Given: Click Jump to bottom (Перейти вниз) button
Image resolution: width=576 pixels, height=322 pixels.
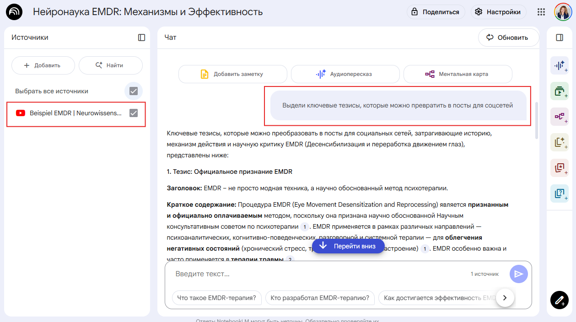Looking at the screenshot, I should coord(348,246).
